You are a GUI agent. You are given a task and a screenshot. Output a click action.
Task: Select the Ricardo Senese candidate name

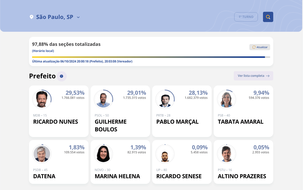point(179,176)
